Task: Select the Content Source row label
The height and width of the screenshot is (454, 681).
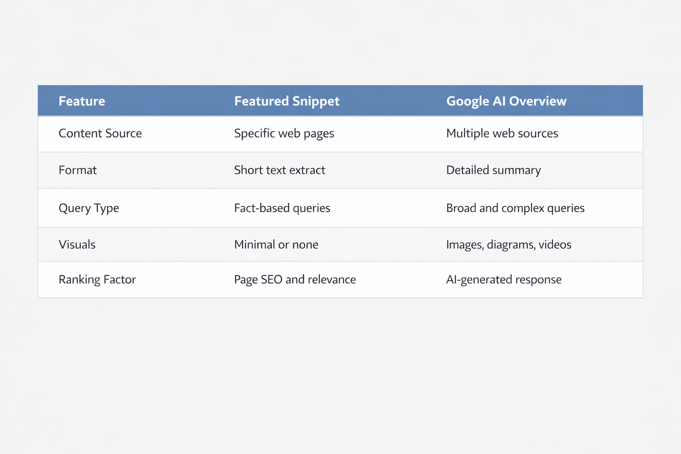Action: point(100,133)
